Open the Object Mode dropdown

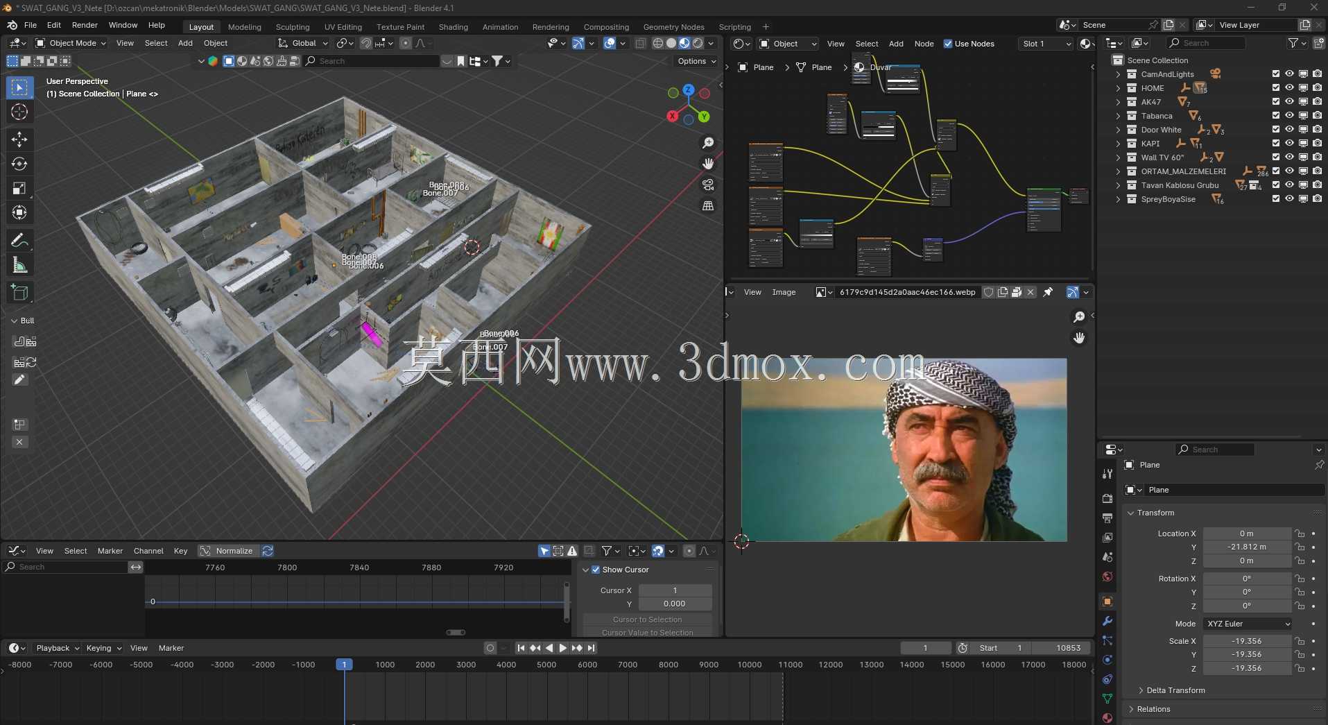click(x=71, y=43)
